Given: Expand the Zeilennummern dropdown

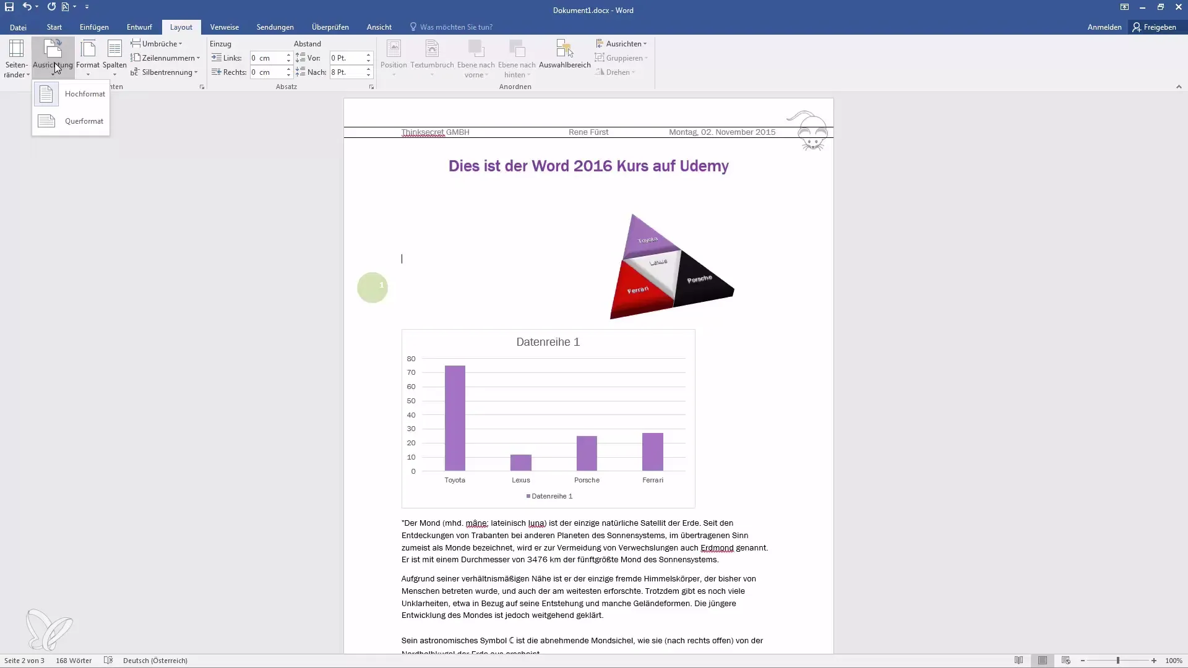Looking at the screenshot, I should 165,58.
